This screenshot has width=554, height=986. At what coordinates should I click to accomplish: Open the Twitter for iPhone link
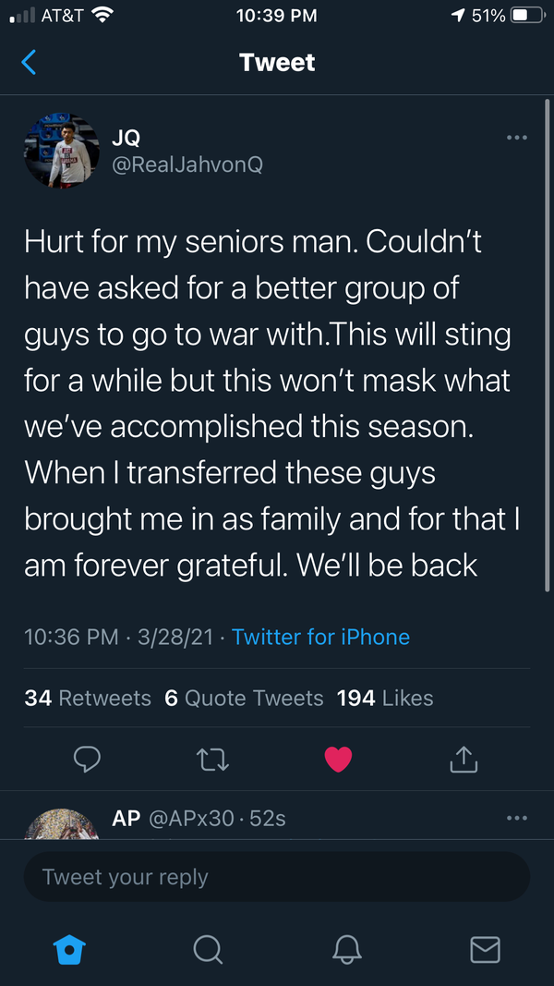pyautogui.click(x=320, y=637)
